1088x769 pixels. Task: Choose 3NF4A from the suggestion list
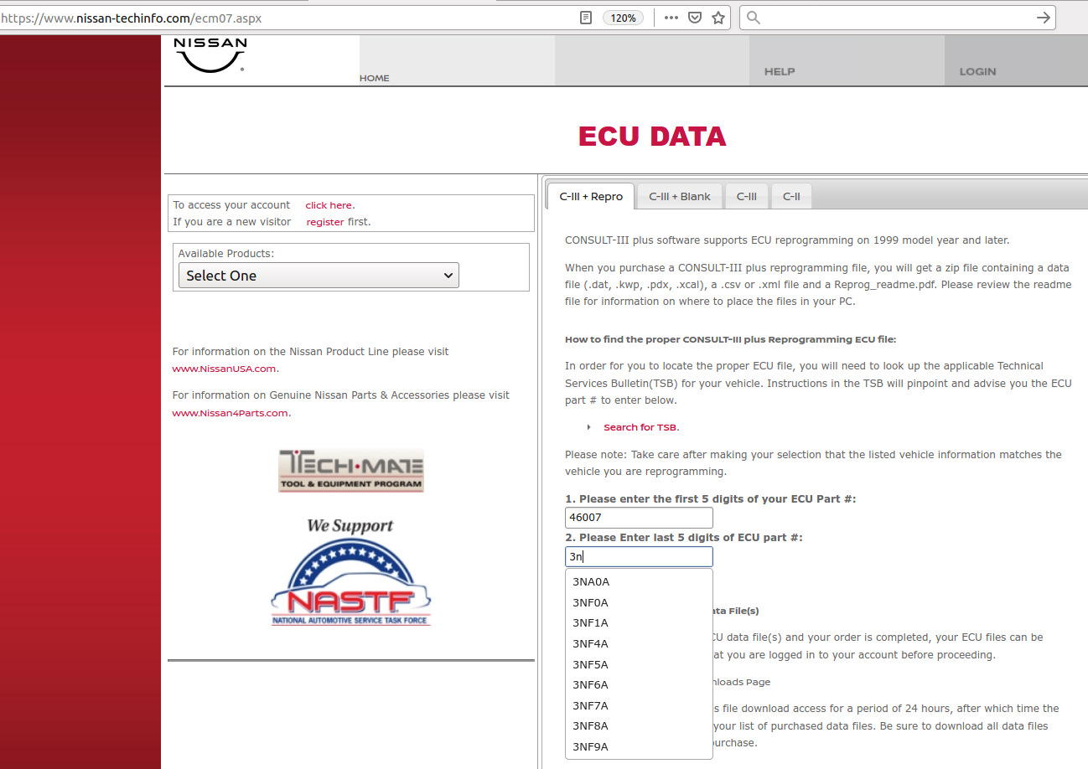(639, 643)
